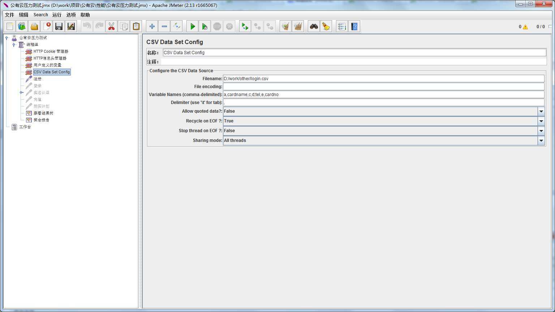The width and height of the screenshot is (555, 312).
Task: Click Remote Stop All icon
Action: click(258, 26)
